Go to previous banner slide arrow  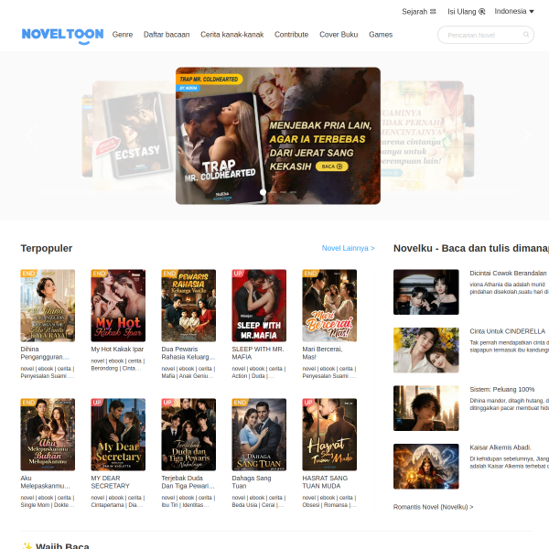32,135
